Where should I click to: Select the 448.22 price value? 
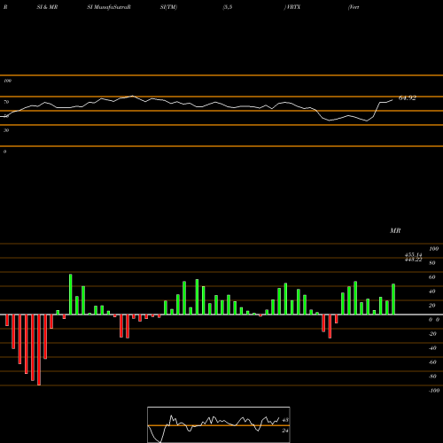point(413,260)
